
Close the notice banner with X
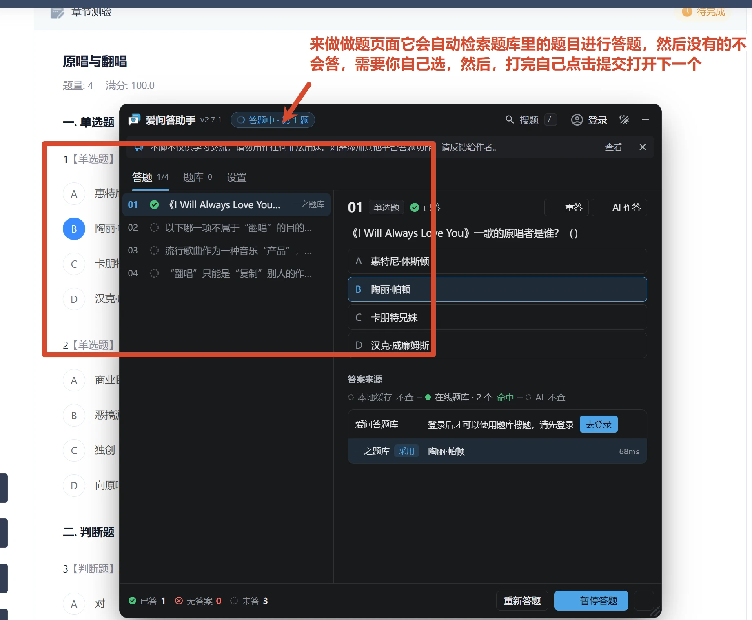[643, 147]
